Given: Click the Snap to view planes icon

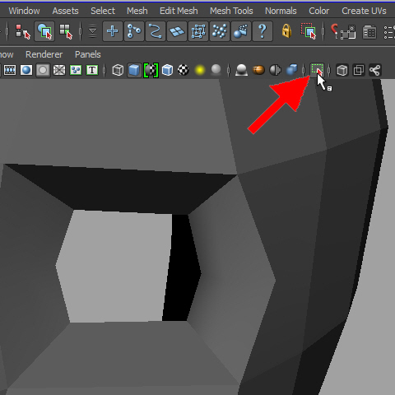Looking at the screenshot, I should coord(177,31).
